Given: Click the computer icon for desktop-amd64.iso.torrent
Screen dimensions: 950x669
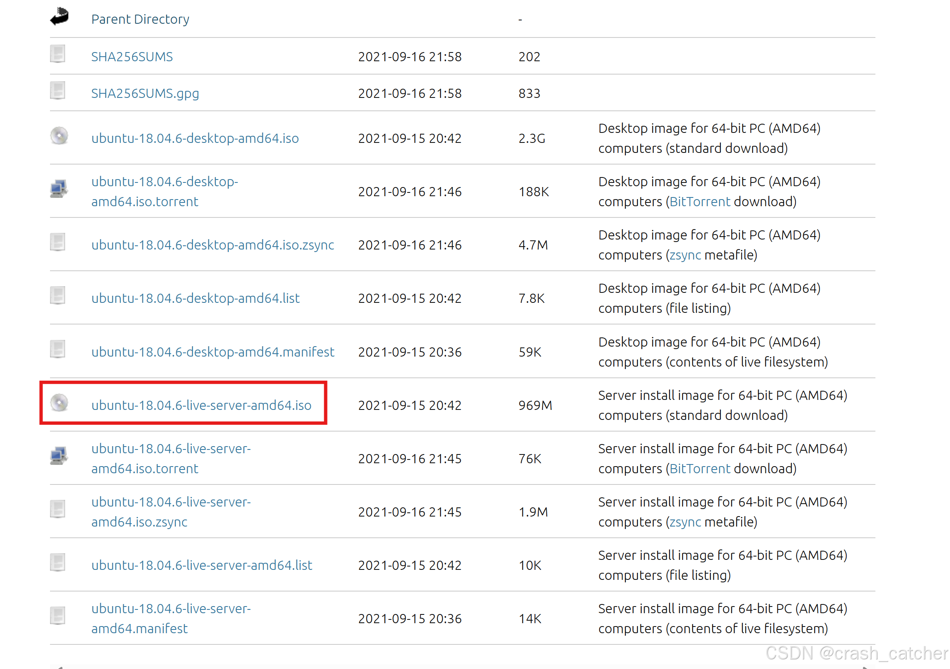Looking at the screenshot, I should coord(59,189).
